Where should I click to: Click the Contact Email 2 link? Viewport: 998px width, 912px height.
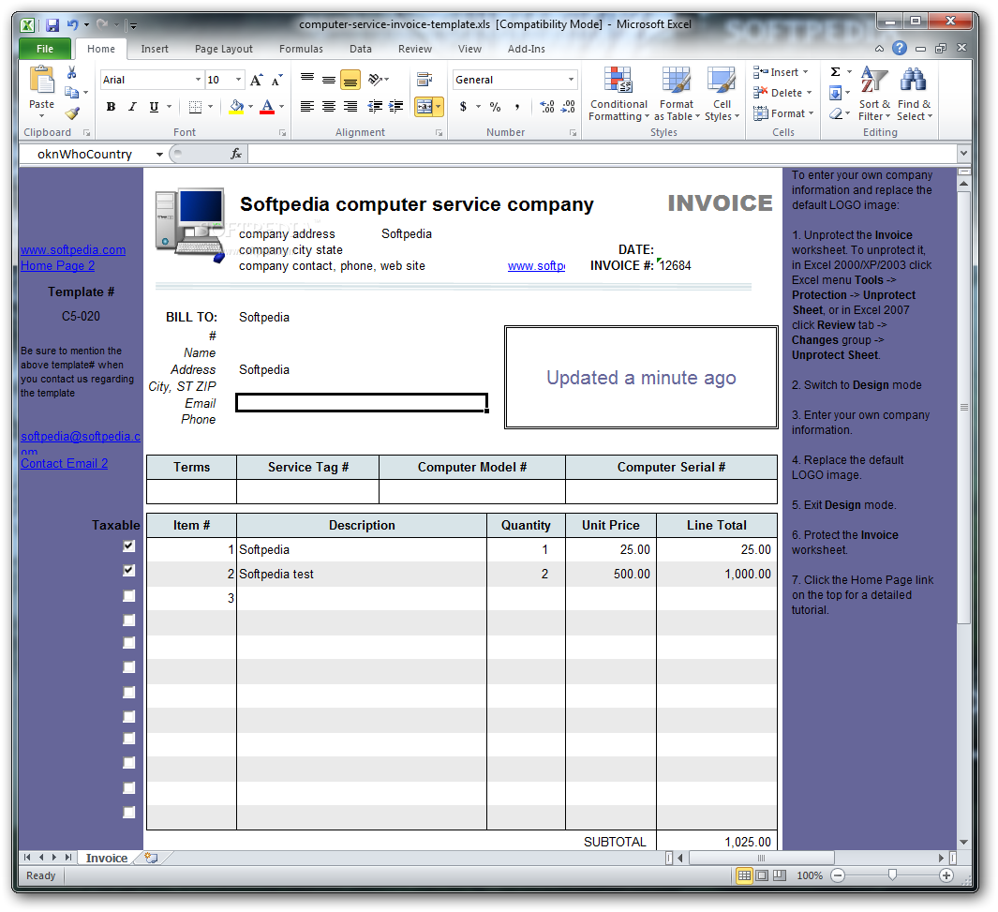pyautogui.click(x=65, y=463)
